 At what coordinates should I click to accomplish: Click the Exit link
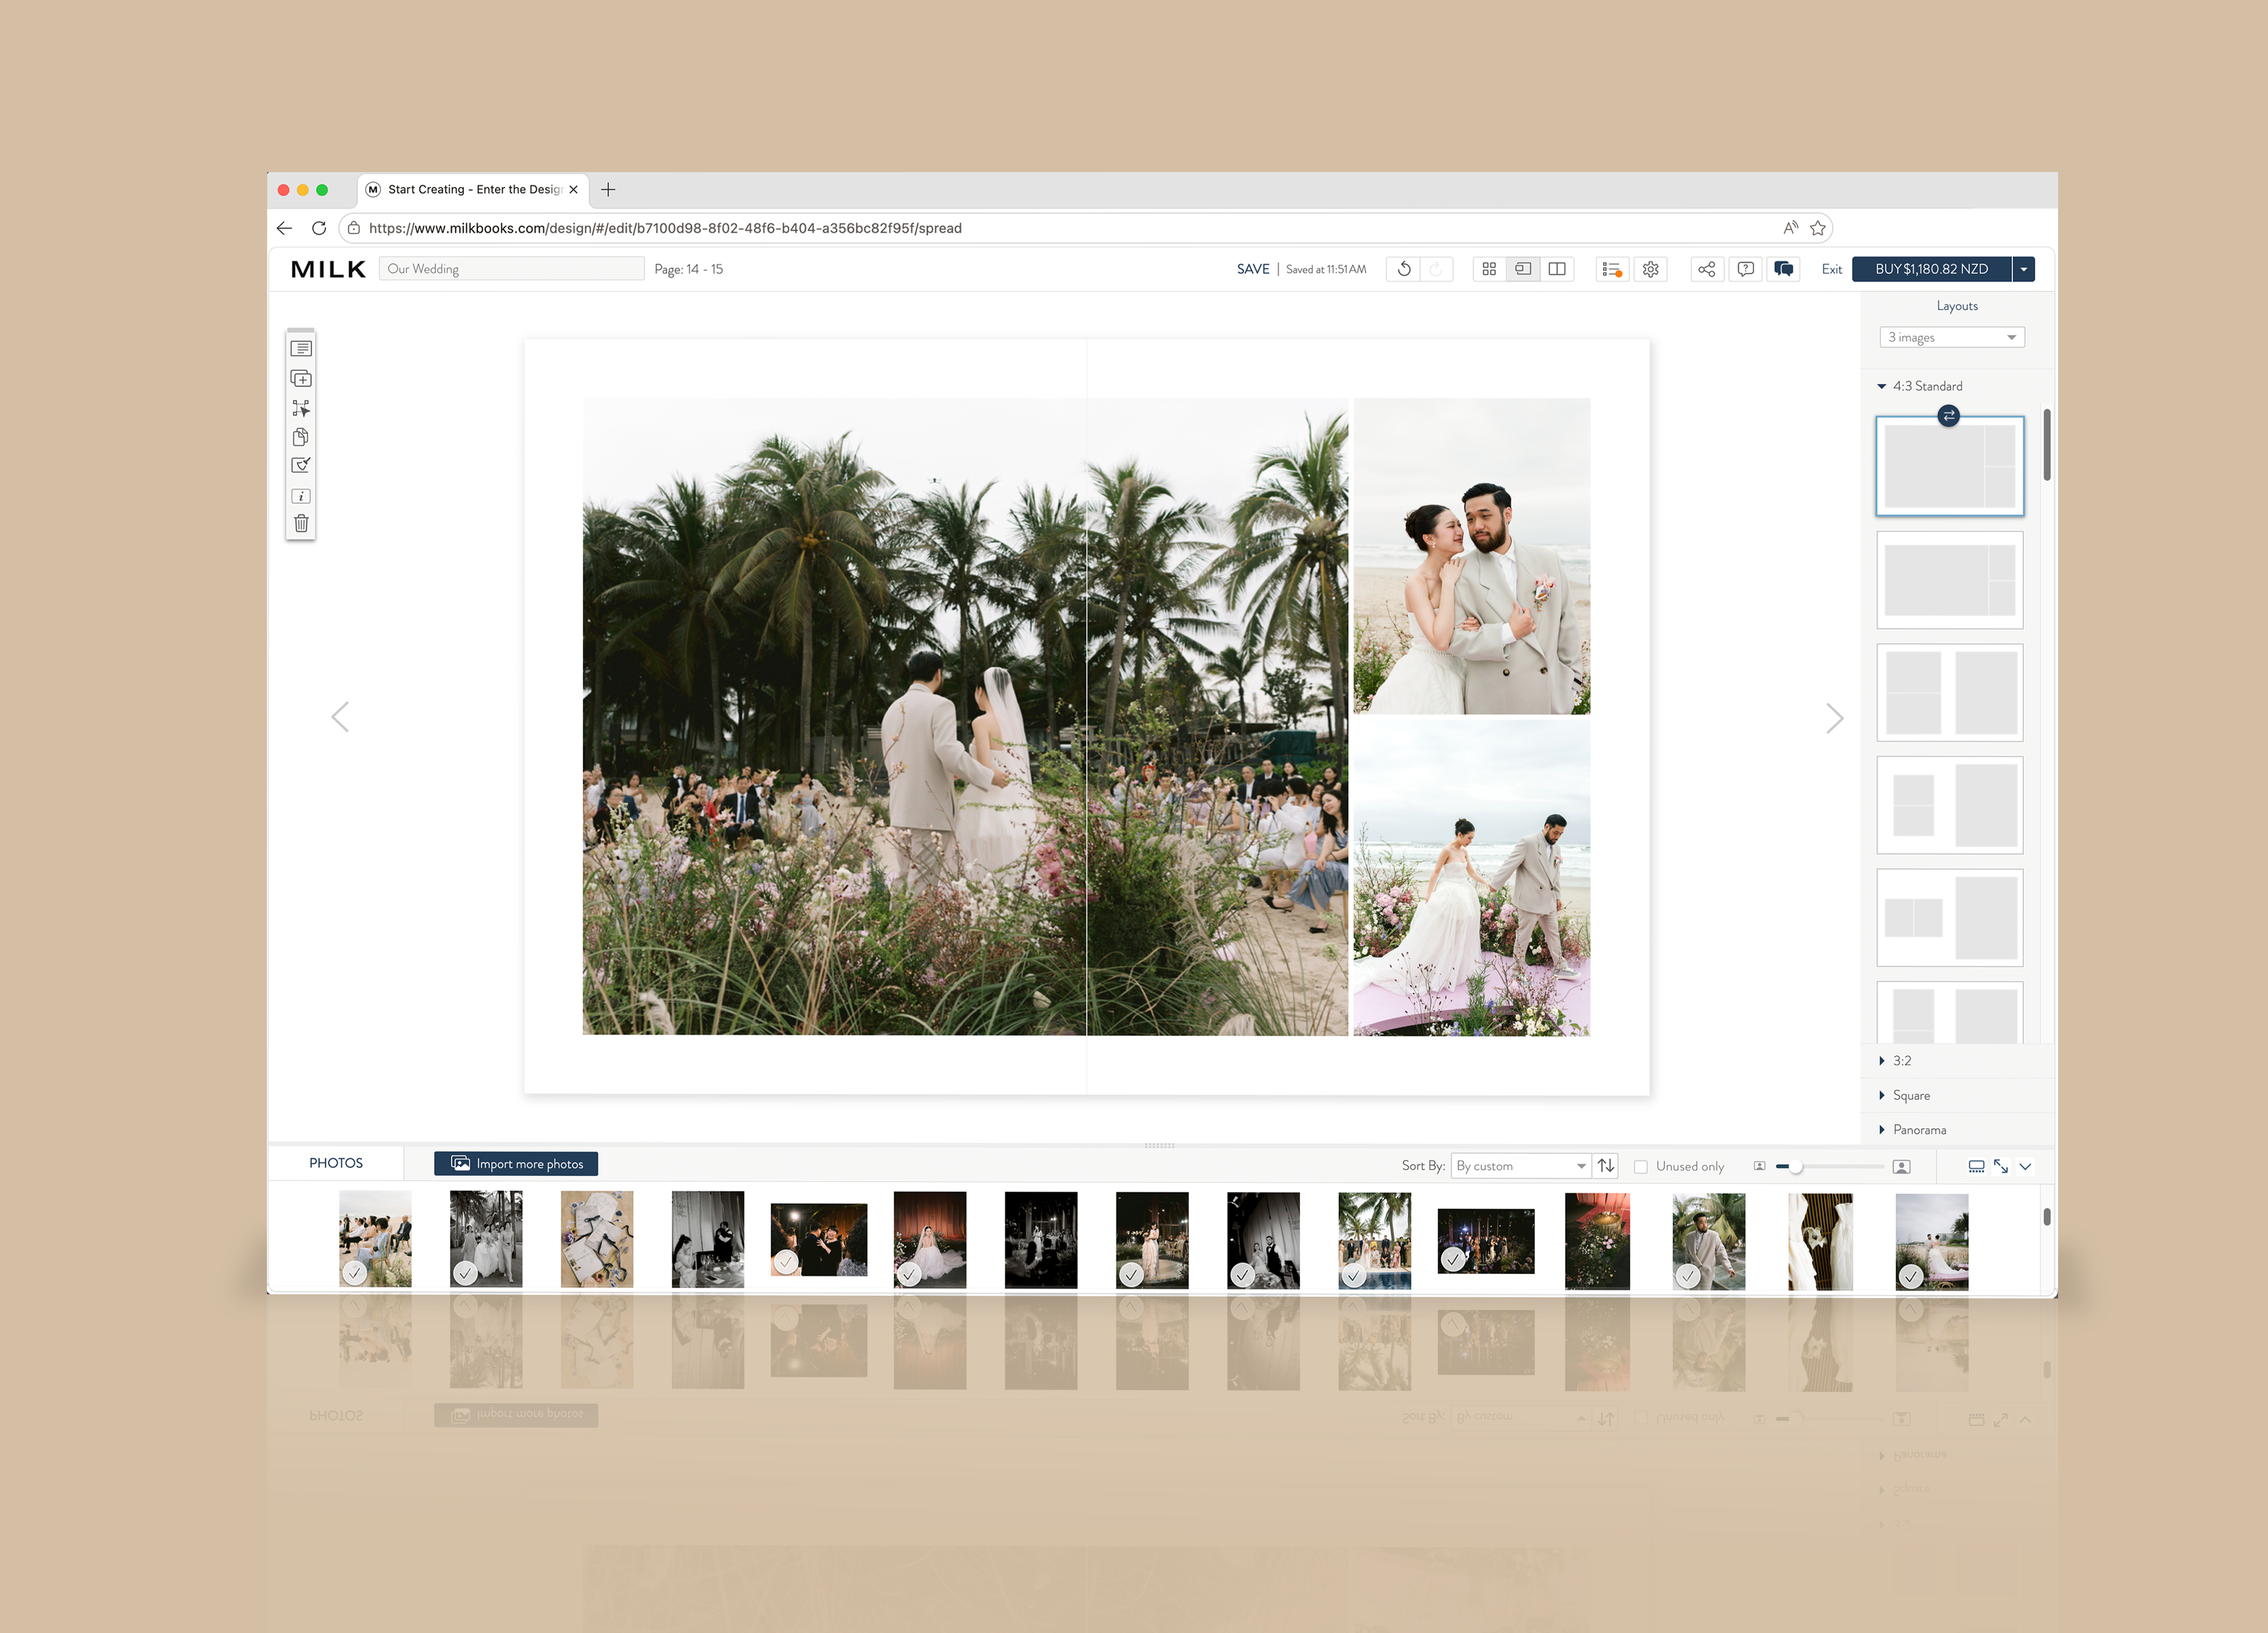point(1831,269)
